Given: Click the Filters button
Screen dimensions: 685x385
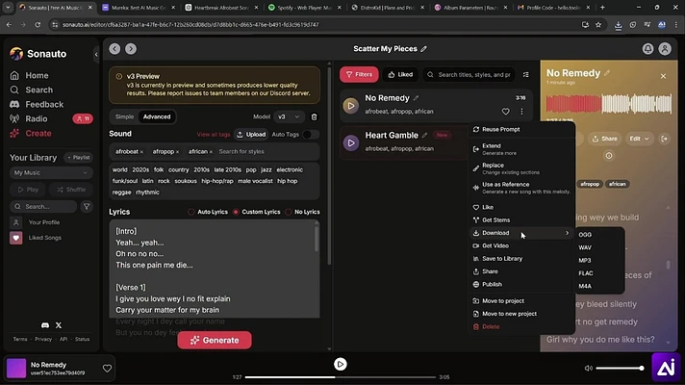Looking at the screenshot, I should point(359,75).
